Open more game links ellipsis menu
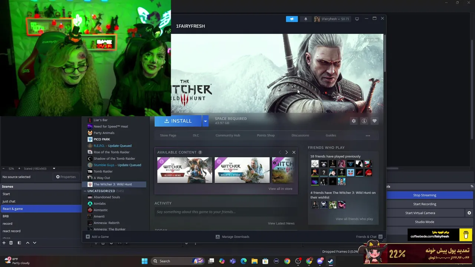This screenshot has height=267, width=475. point(368,135)
